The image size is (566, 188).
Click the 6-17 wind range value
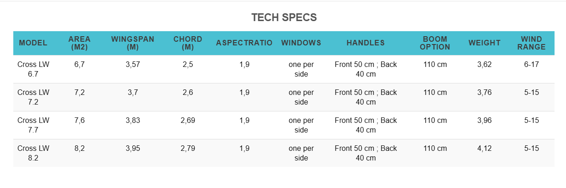pyautogui.click(x=532, y=65)
